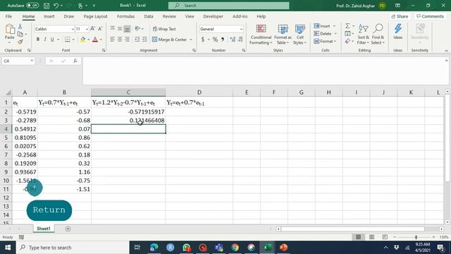451x254 pixels.
Task: Click the Comma Style icon
Action: point(223,40)
